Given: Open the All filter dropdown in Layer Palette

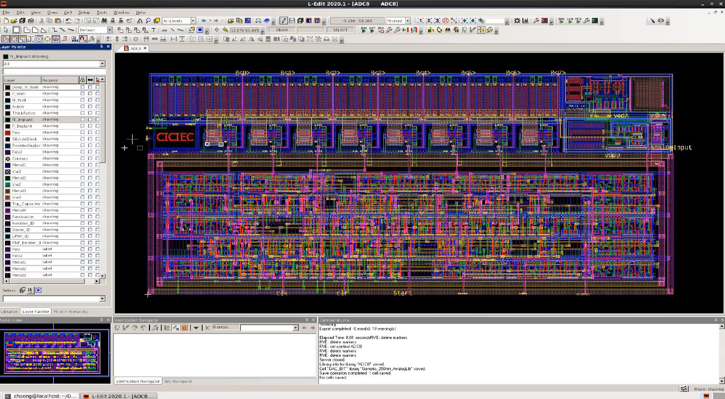Looking at the screenshot, I should [x=102, y=64].
